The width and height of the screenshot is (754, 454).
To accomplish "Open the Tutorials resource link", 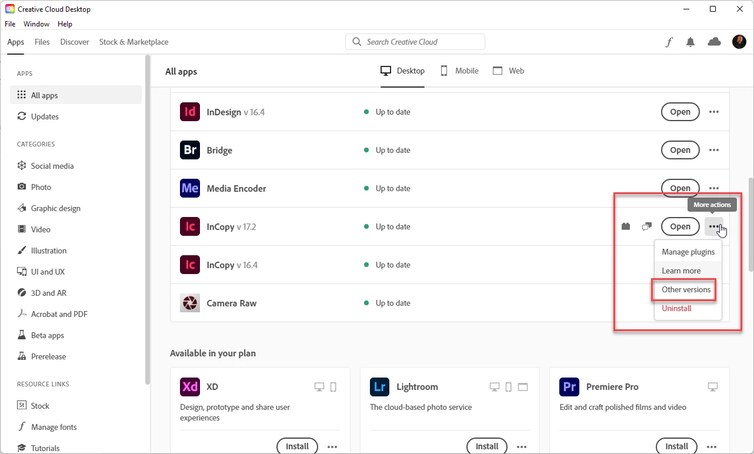I will tap(76, 448).
